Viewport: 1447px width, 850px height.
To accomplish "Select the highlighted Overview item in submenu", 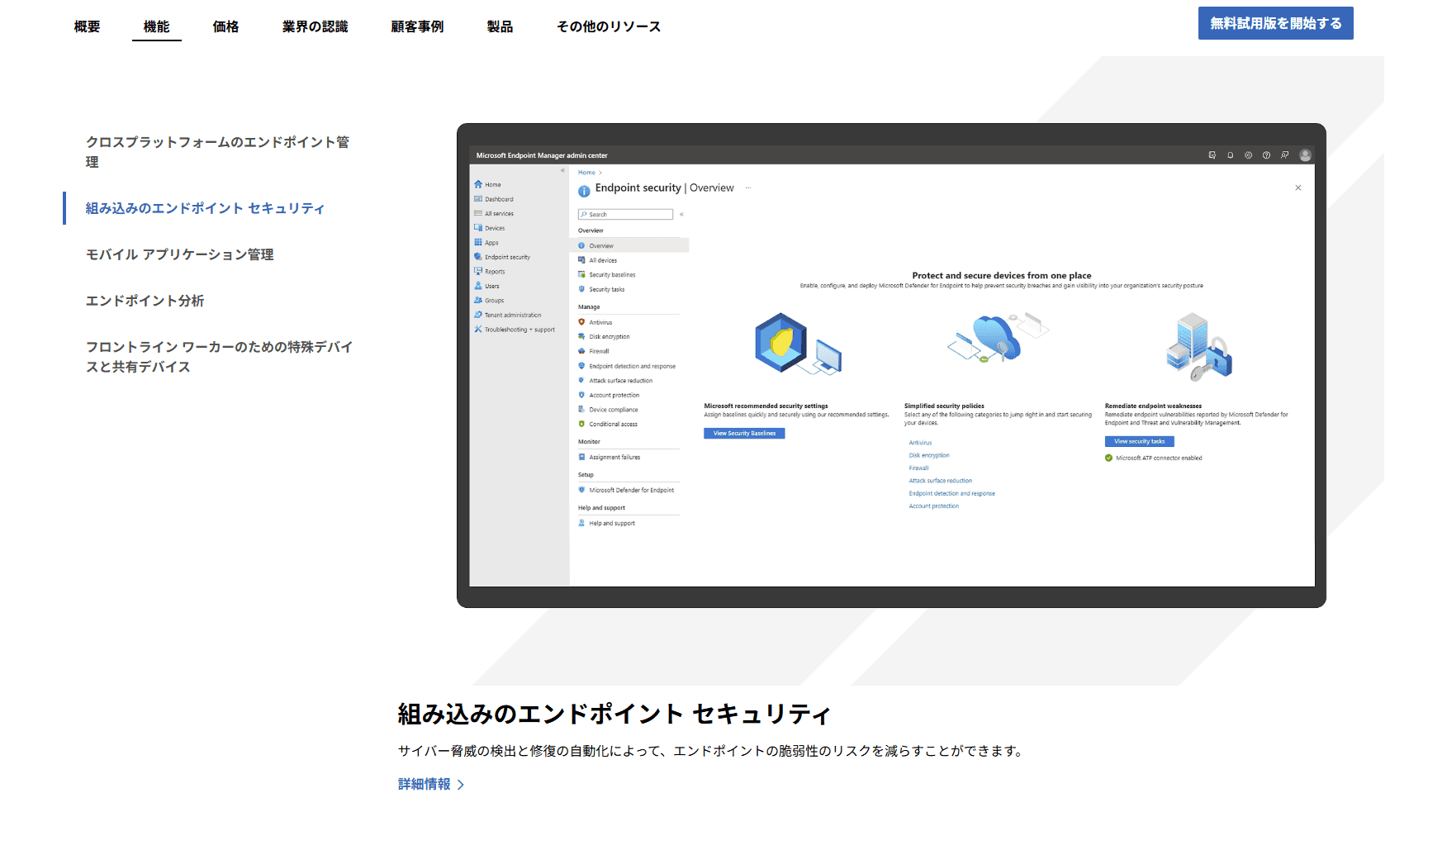I will [629, 245].
